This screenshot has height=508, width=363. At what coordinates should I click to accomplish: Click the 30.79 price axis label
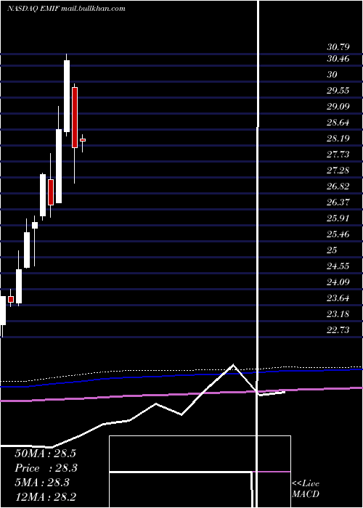338,47
